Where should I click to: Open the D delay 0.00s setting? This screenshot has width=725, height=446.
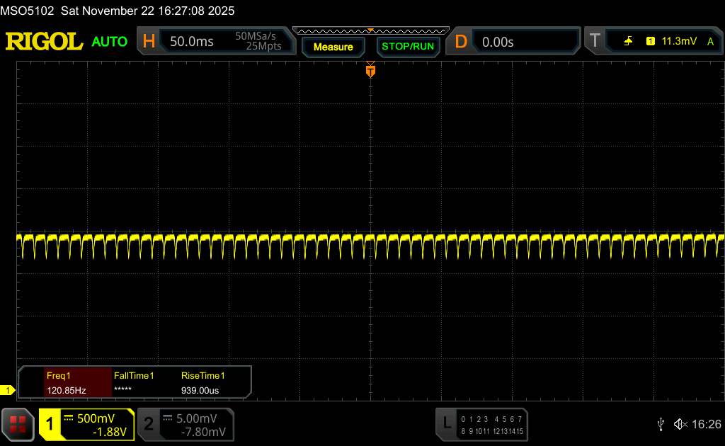tap(498, 42)
